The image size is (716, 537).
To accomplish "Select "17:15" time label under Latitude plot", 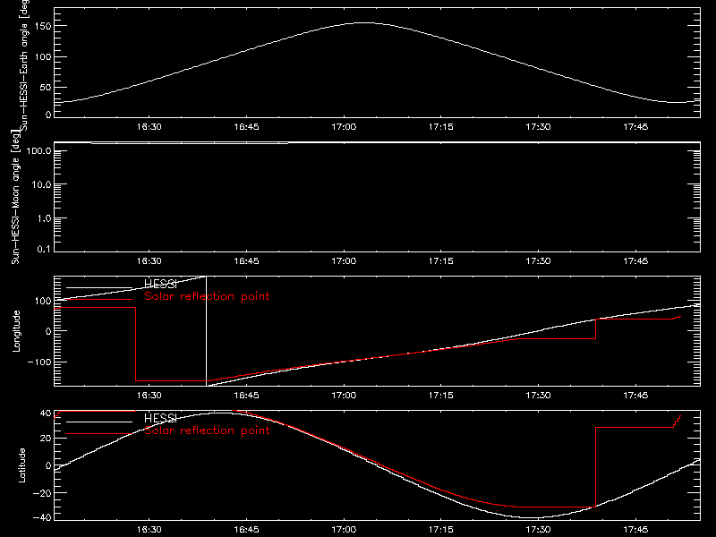I will (441, 530).
